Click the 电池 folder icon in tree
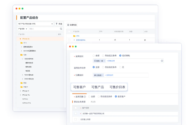Image resolution: width=188 pixels, height=125 pixels. [x=21, y=55]
